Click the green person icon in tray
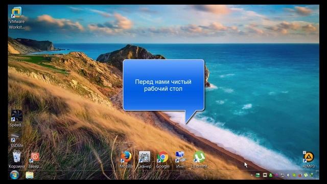This screenshot has height=184, width=327. (271, 175)
